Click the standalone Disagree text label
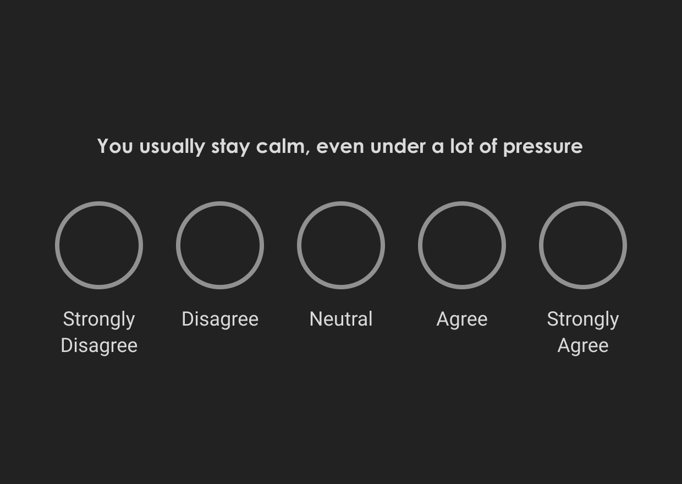This screenshot has width=682, height=484. pos(220,319)
